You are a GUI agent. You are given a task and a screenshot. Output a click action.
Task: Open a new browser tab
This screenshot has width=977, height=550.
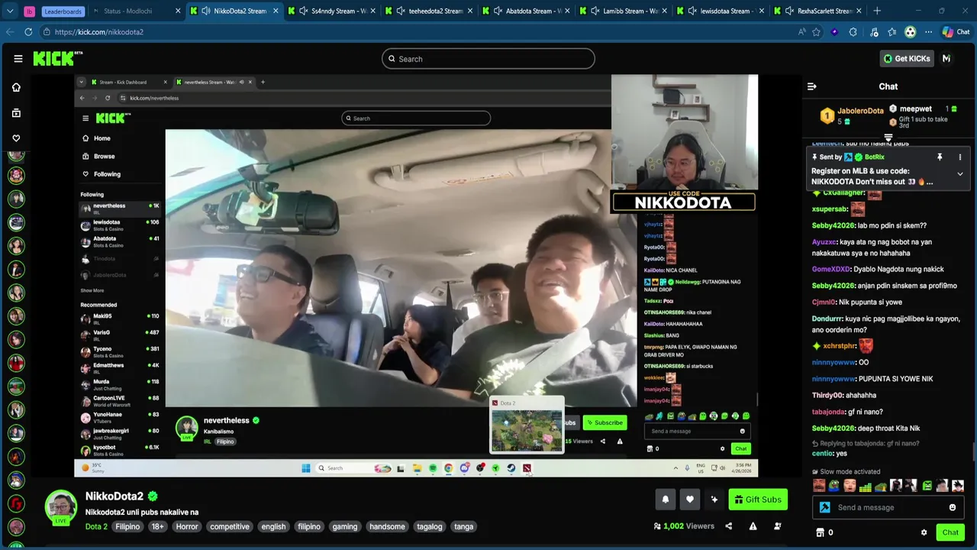[x=877, y=11]
